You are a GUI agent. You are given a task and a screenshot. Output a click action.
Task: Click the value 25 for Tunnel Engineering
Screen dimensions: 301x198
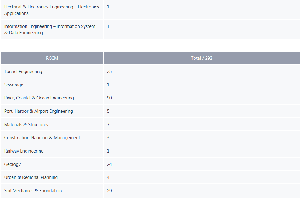click(x=109, y=72)
